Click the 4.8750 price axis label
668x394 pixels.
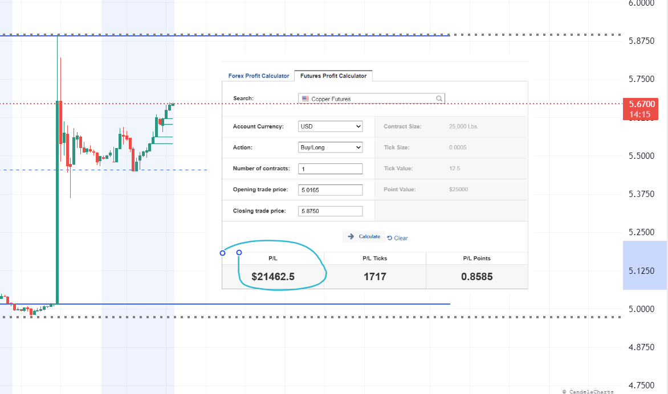click(x=641, y=347)
